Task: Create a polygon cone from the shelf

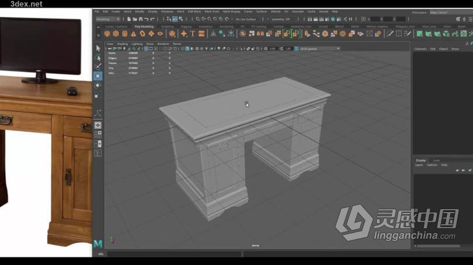Action: pyautogui.click(x=133, y=34)
